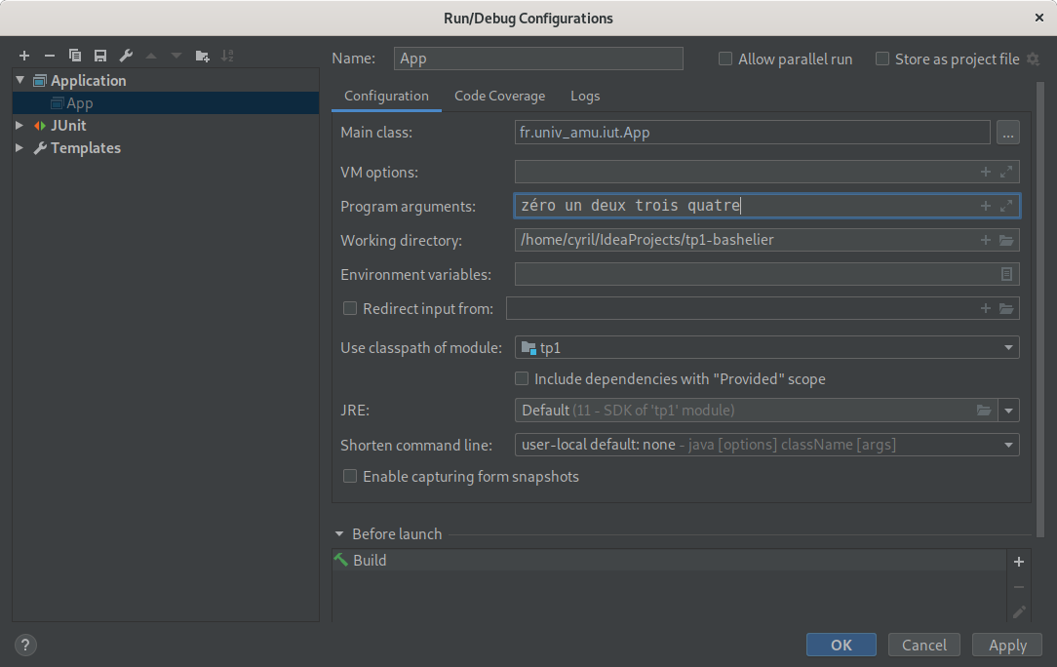This screenshot has width=1057, height=667.
Task: Move configuration up arrow
Action: point(151,56)
